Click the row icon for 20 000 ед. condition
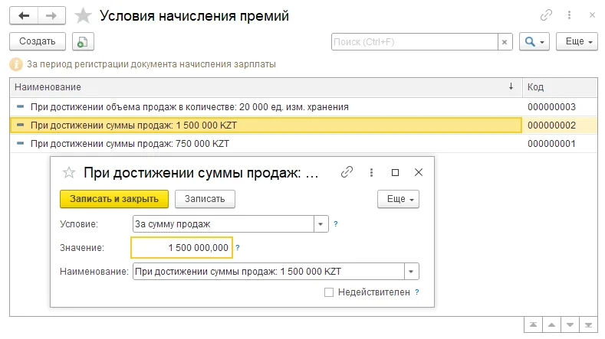This screenshot has width=605, height=339. coord(21,106)
